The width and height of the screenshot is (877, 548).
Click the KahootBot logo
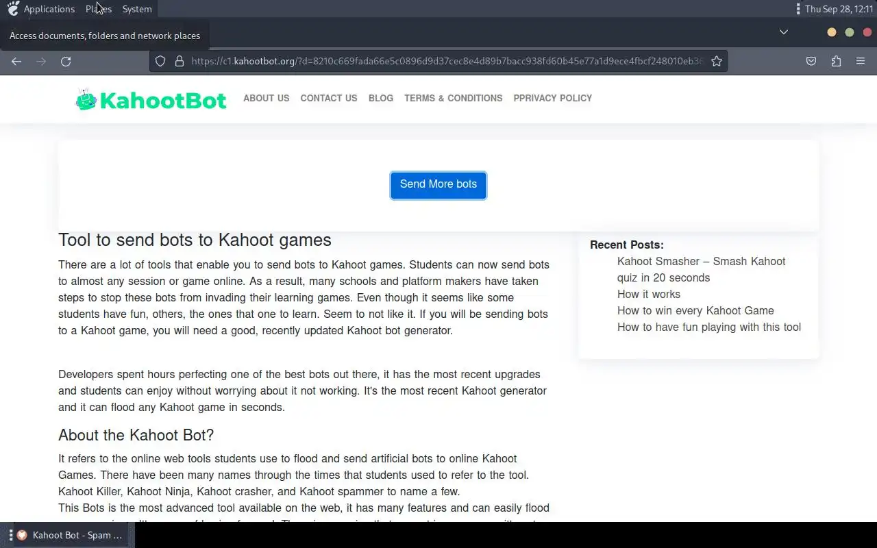(x=151, y=100)
